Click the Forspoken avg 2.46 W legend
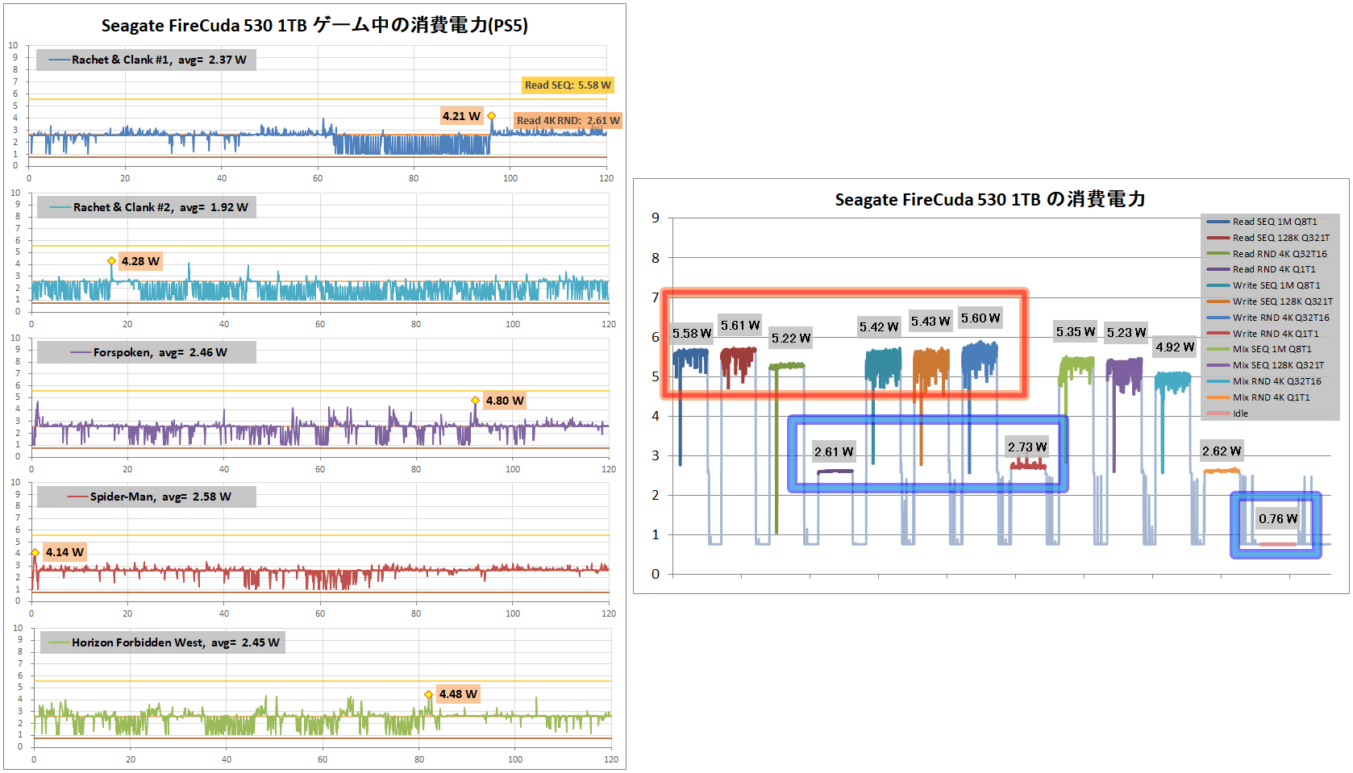This screenshot has width=1353, height=773. (x=148, y=352)
